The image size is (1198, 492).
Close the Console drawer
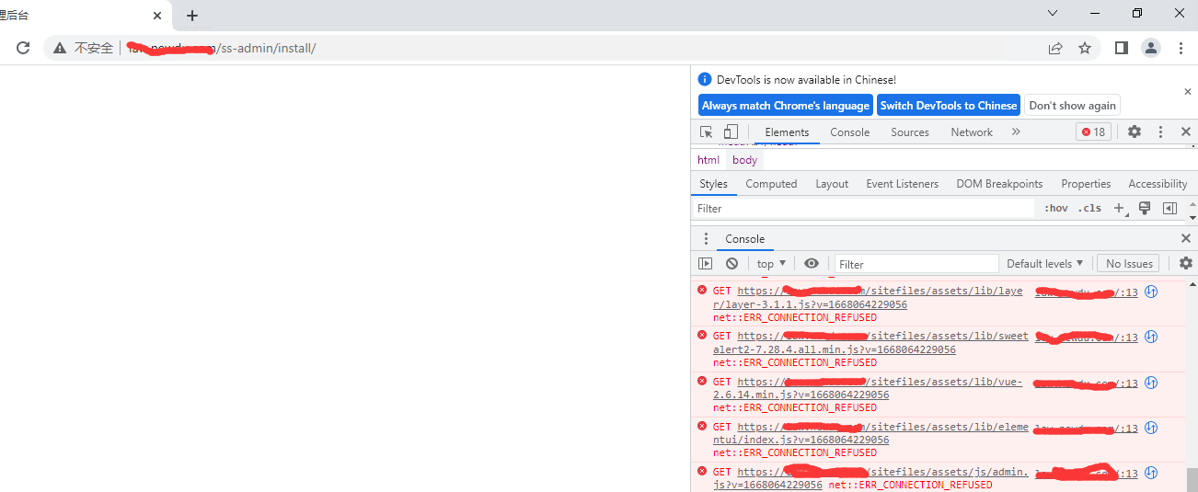1185,239
